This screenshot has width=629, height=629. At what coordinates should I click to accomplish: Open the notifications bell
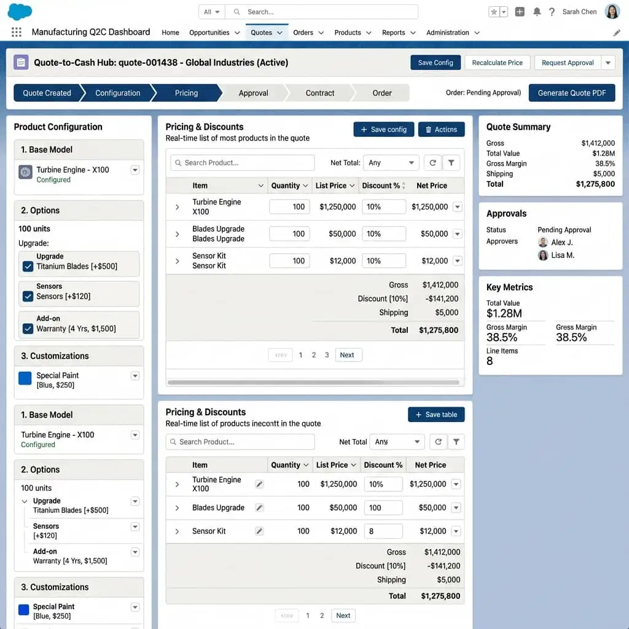(537, 12)
